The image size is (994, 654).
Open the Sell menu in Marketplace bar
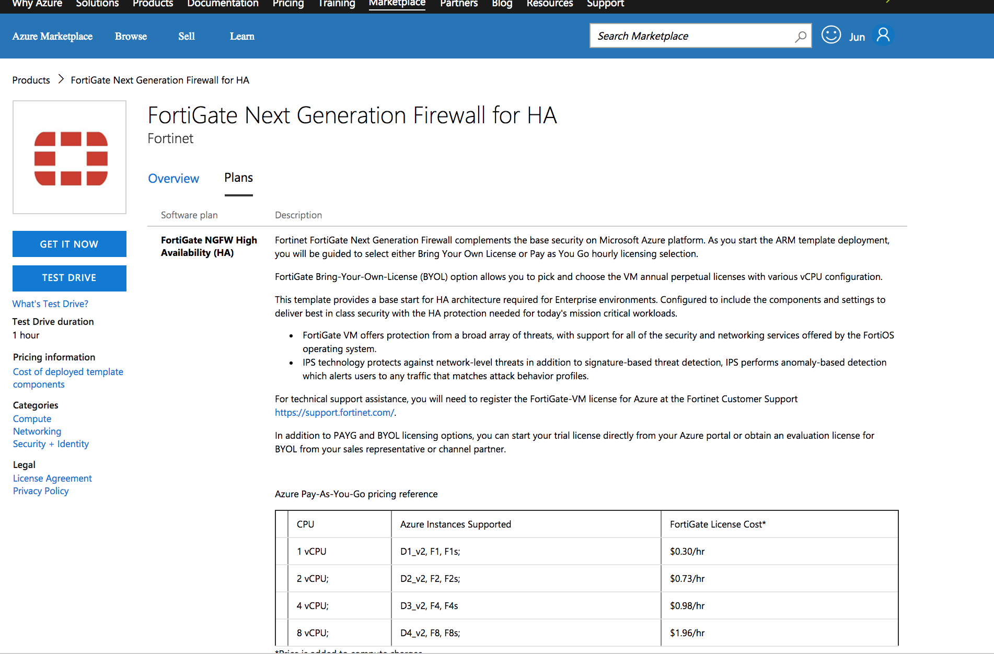click(186, 36)
